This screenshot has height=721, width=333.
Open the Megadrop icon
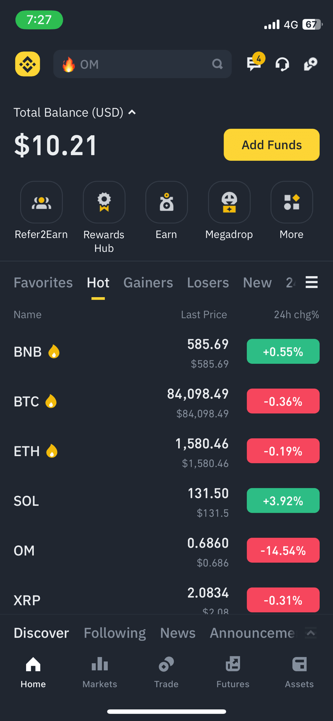click(229, 202)
